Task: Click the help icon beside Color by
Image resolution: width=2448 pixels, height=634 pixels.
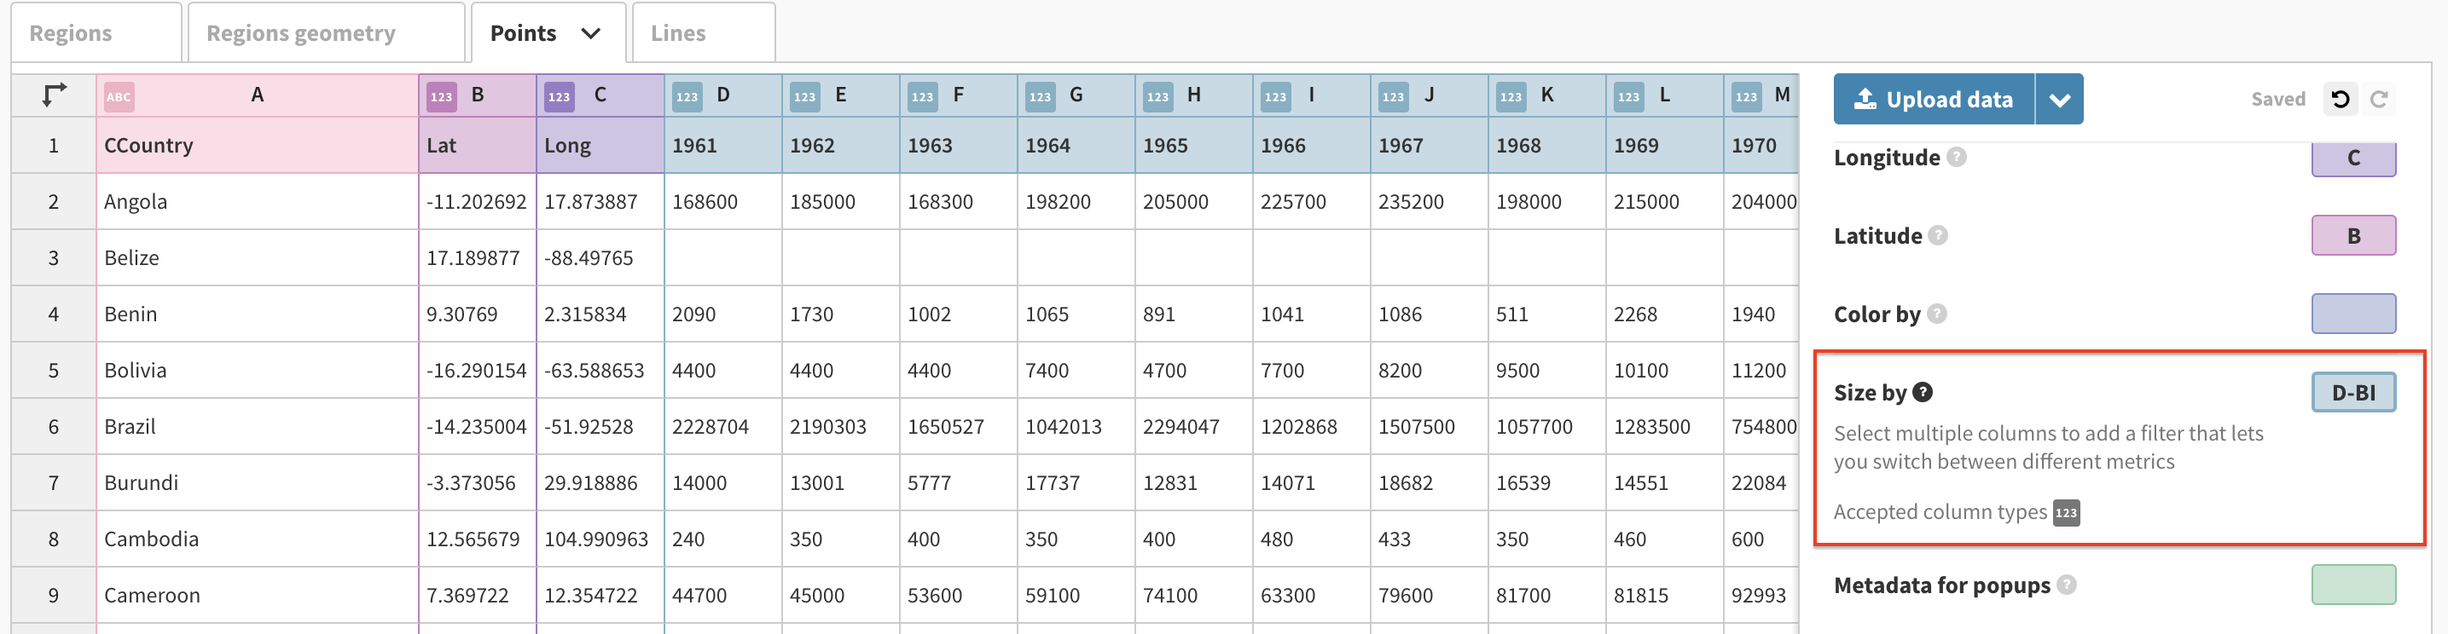Action: pos(1937,314)
